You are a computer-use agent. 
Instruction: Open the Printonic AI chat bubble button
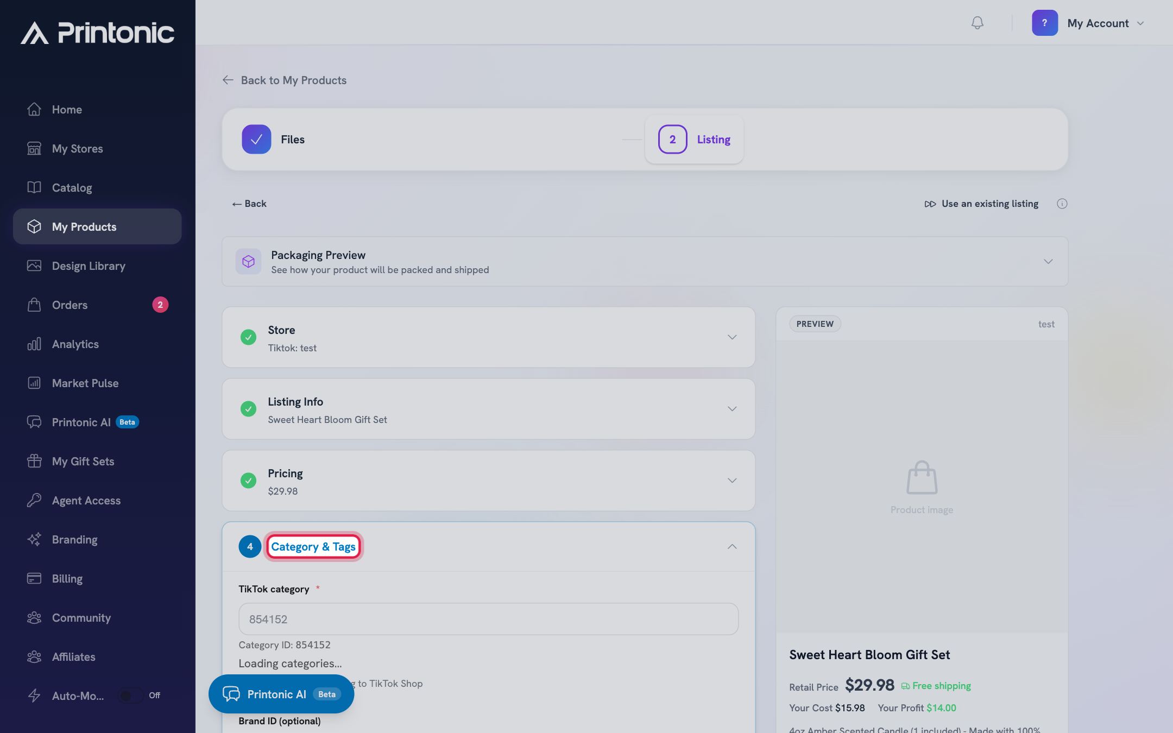click(x=281, y=694)
